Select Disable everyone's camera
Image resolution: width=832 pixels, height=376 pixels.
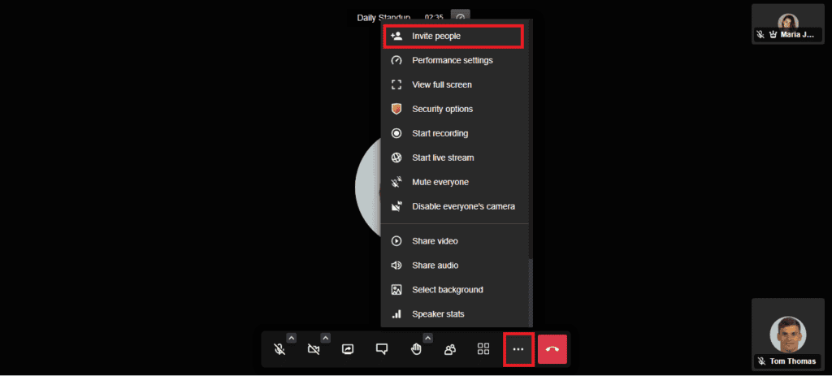click(x=455, y=206)
